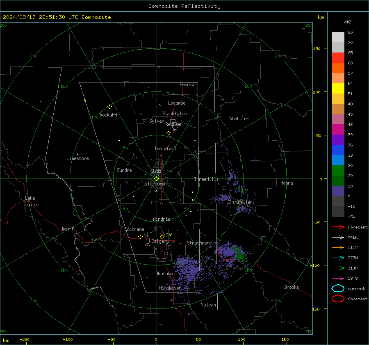This screenshot has width=369, height=345.
Task: Click the red 'forecast' ellipse legend icon
Action: click(x=338, y=299)
